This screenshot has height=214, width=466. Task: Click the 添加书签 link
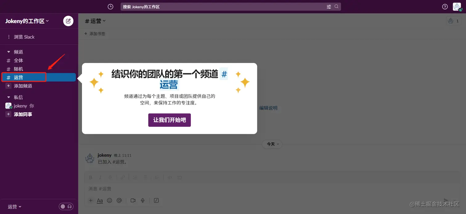[97, 34]
